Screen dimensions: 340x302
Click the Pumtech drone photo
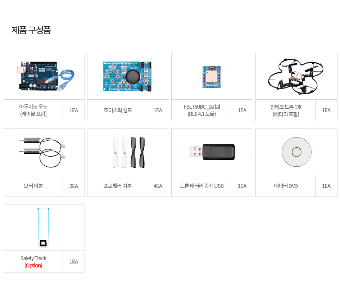[x=295, y=76]
